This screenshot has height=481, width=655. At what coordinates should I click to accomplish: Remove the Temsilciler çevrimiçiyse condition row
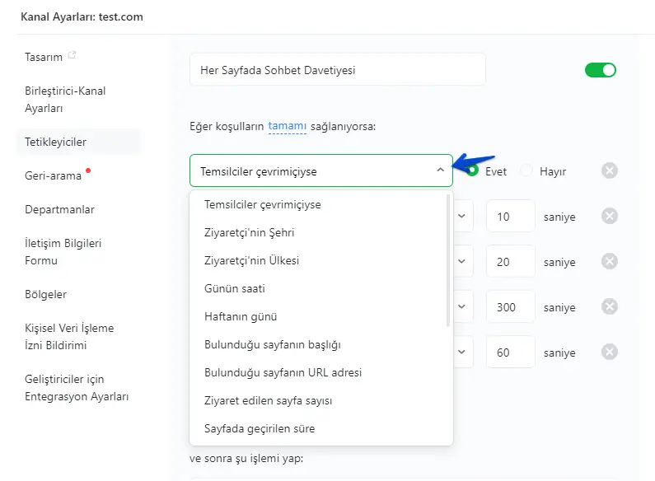click(x=609, y=171)
